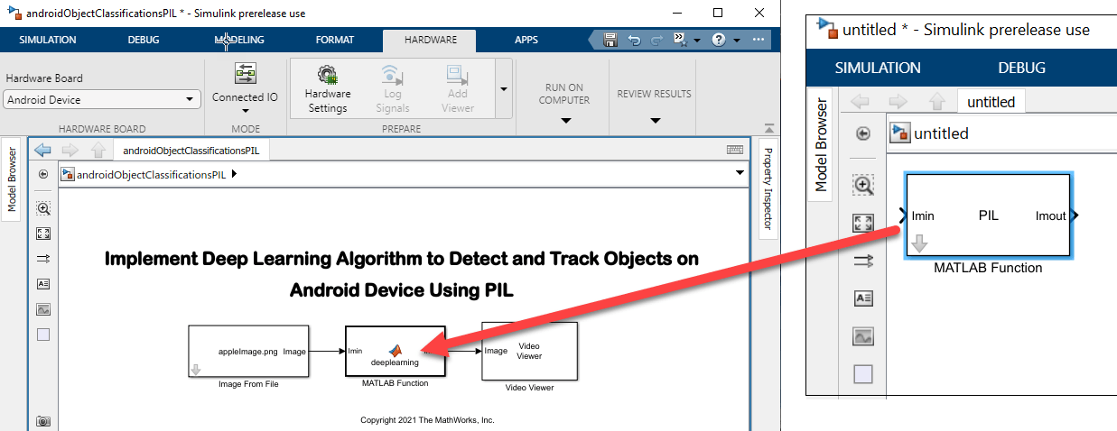Screen dimensions: 1117x431
Task: Select the androidObjectClassificationsPIL canvas tab
Action: [191, 151]
